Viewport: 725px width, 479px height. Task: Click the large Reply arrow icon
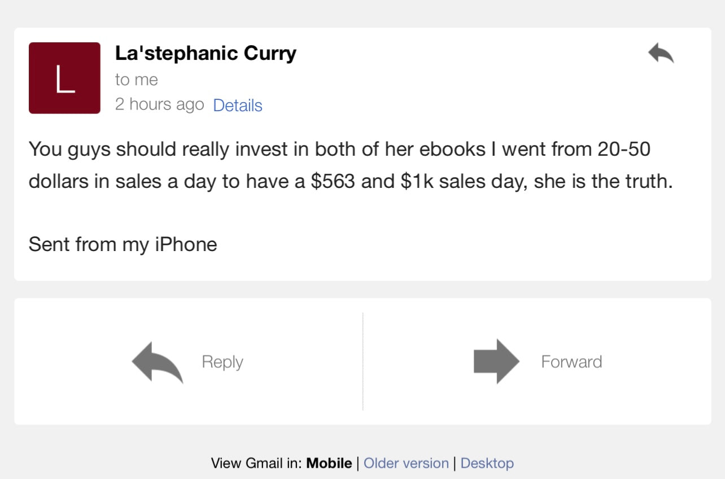coord(158,362)
